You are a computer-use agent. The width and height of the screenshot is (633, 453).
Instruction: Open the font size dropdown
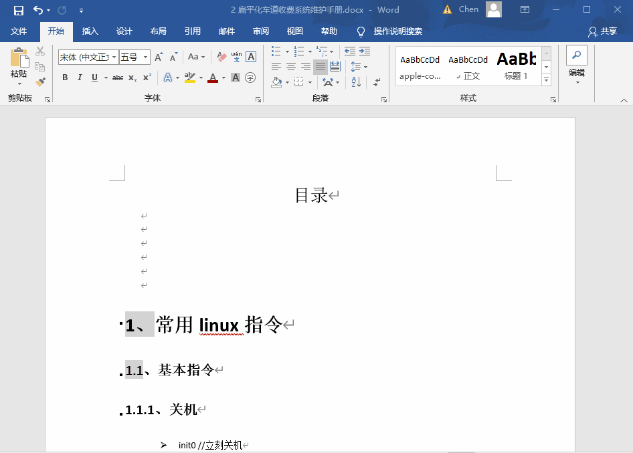[145, 55]
